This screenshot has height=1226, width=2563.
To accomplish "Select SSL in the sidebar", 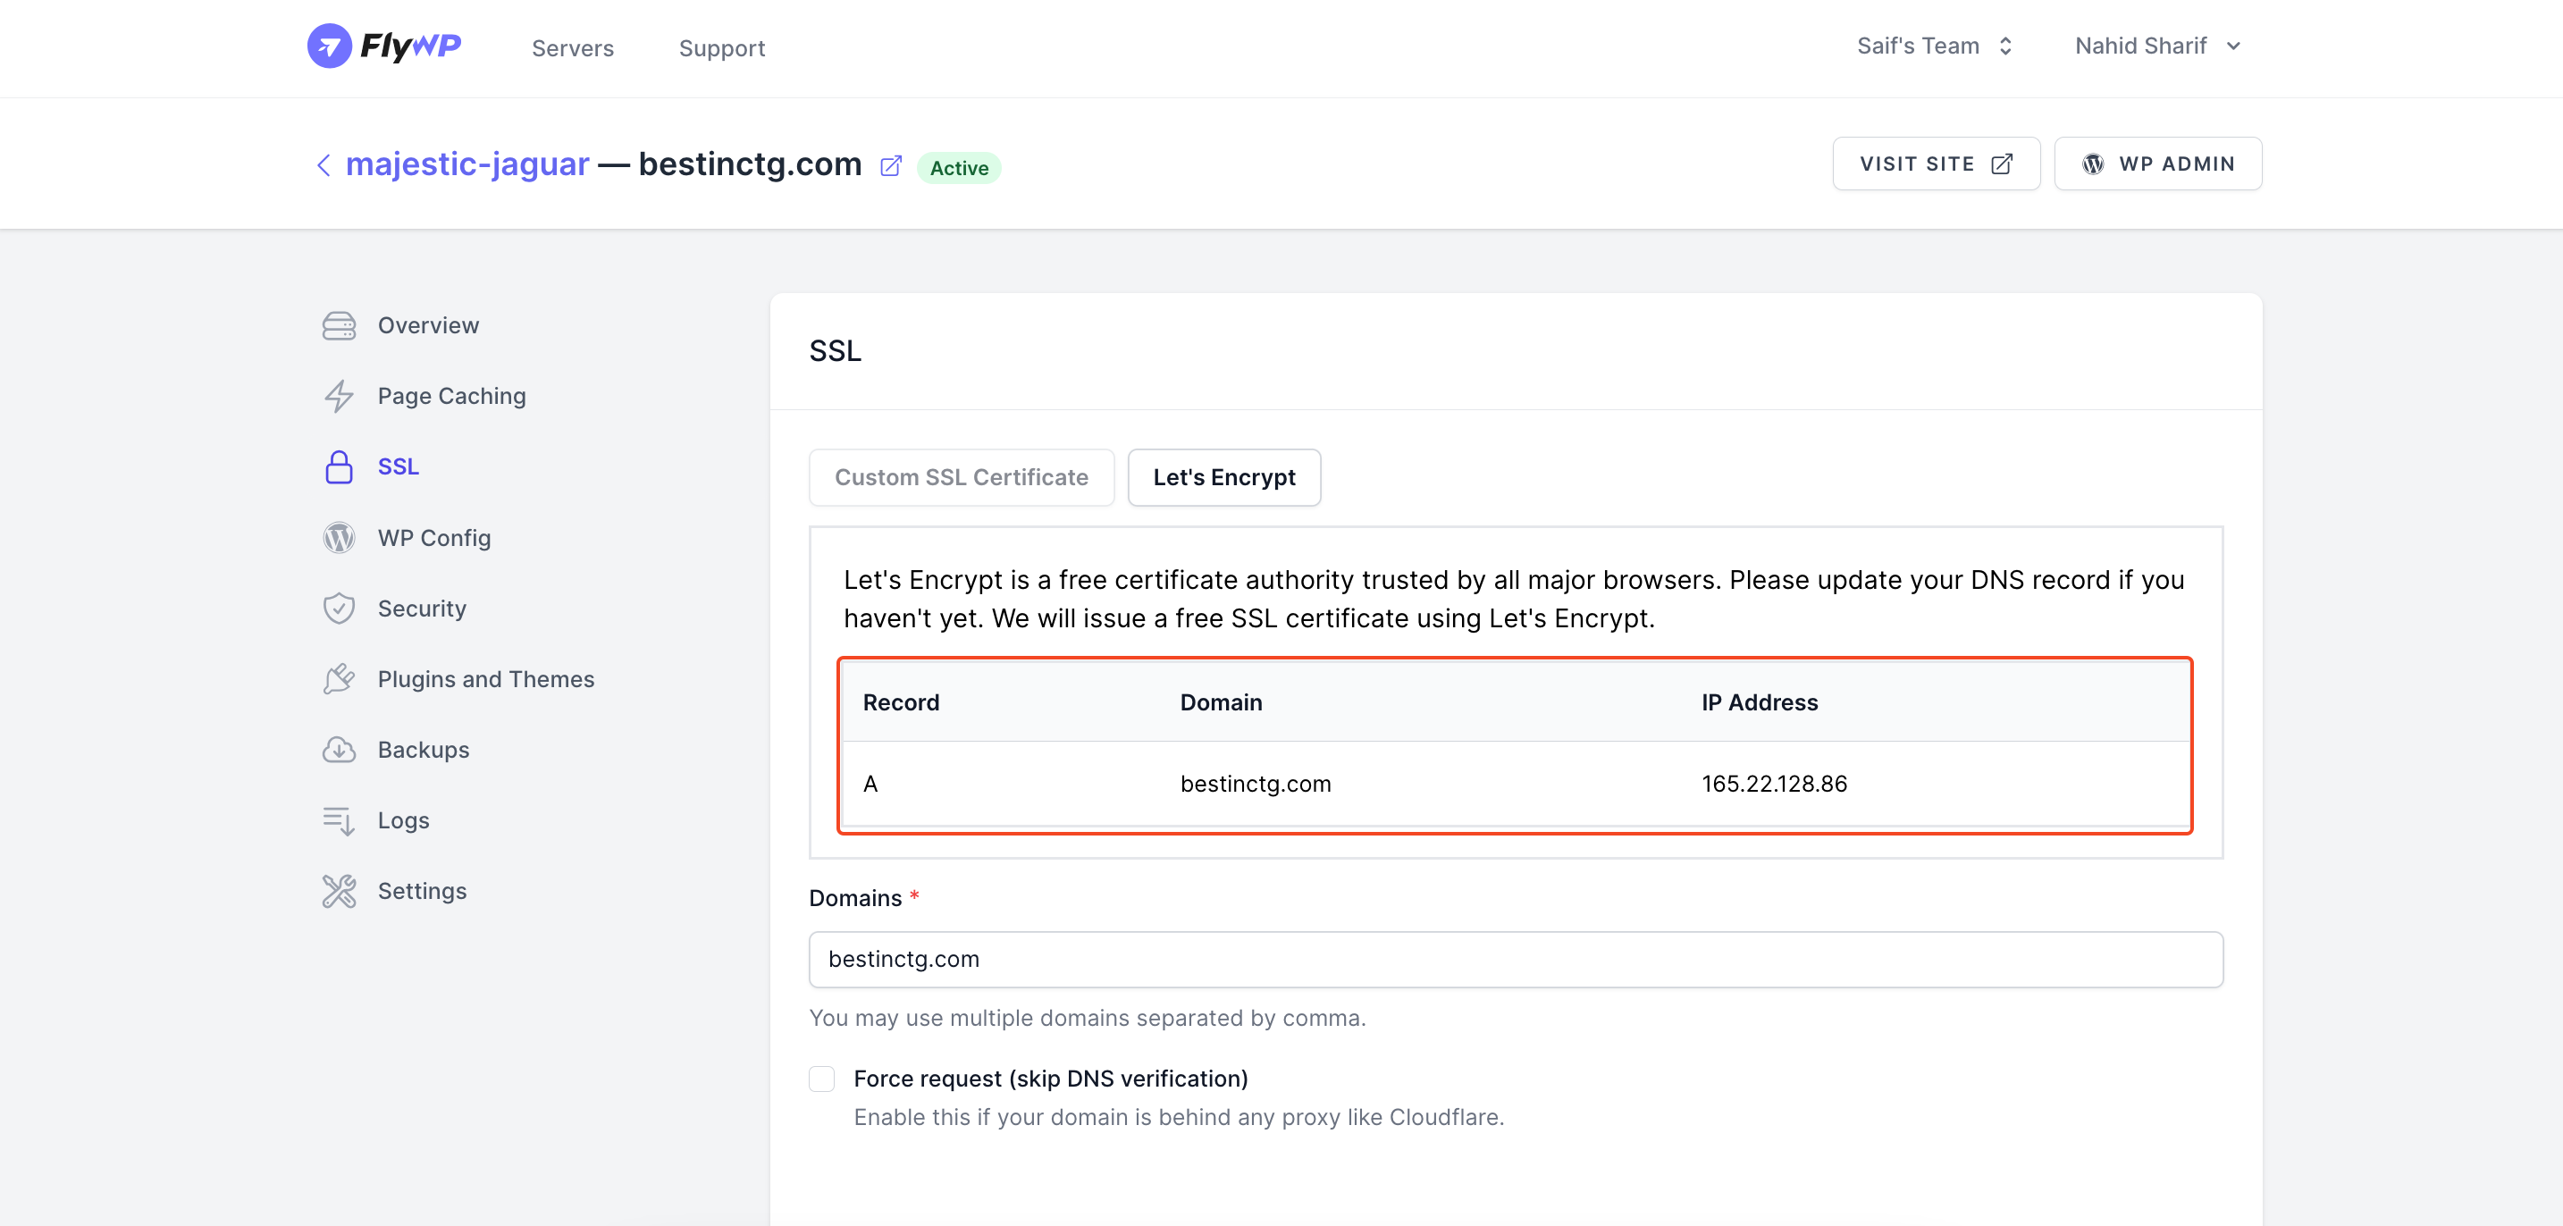I will [398, 466].
